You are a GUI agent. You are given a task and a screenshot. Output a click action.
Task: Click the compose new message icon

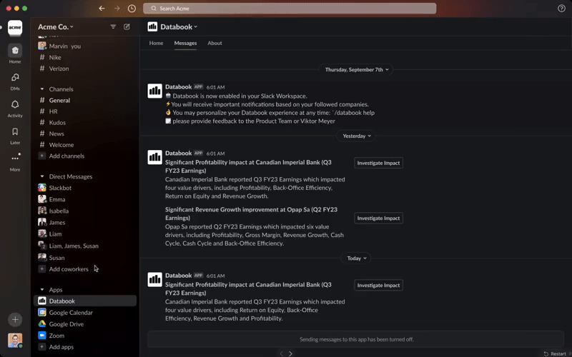[127, 26]
